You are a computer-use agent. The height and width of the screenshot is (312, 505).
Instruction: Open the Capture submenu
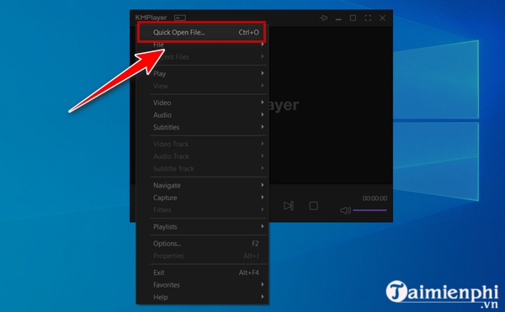point(202,198)
